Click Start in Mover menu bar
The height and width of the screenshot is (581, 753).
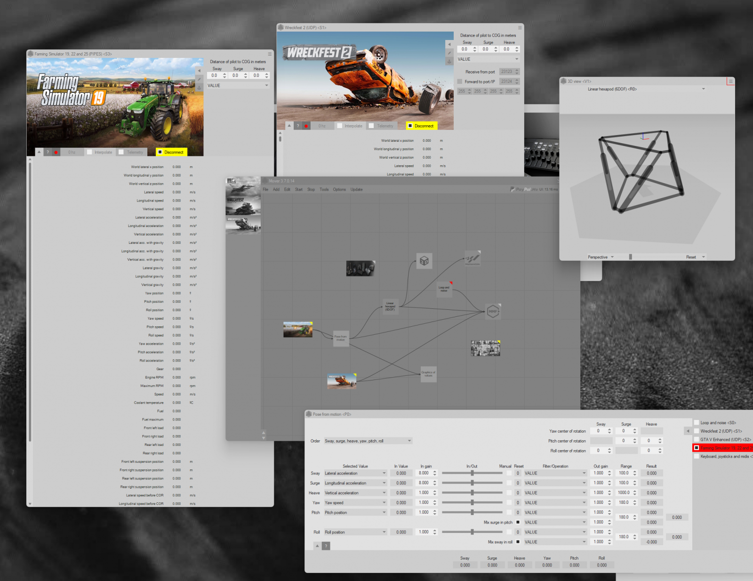(x=299, y=189)
